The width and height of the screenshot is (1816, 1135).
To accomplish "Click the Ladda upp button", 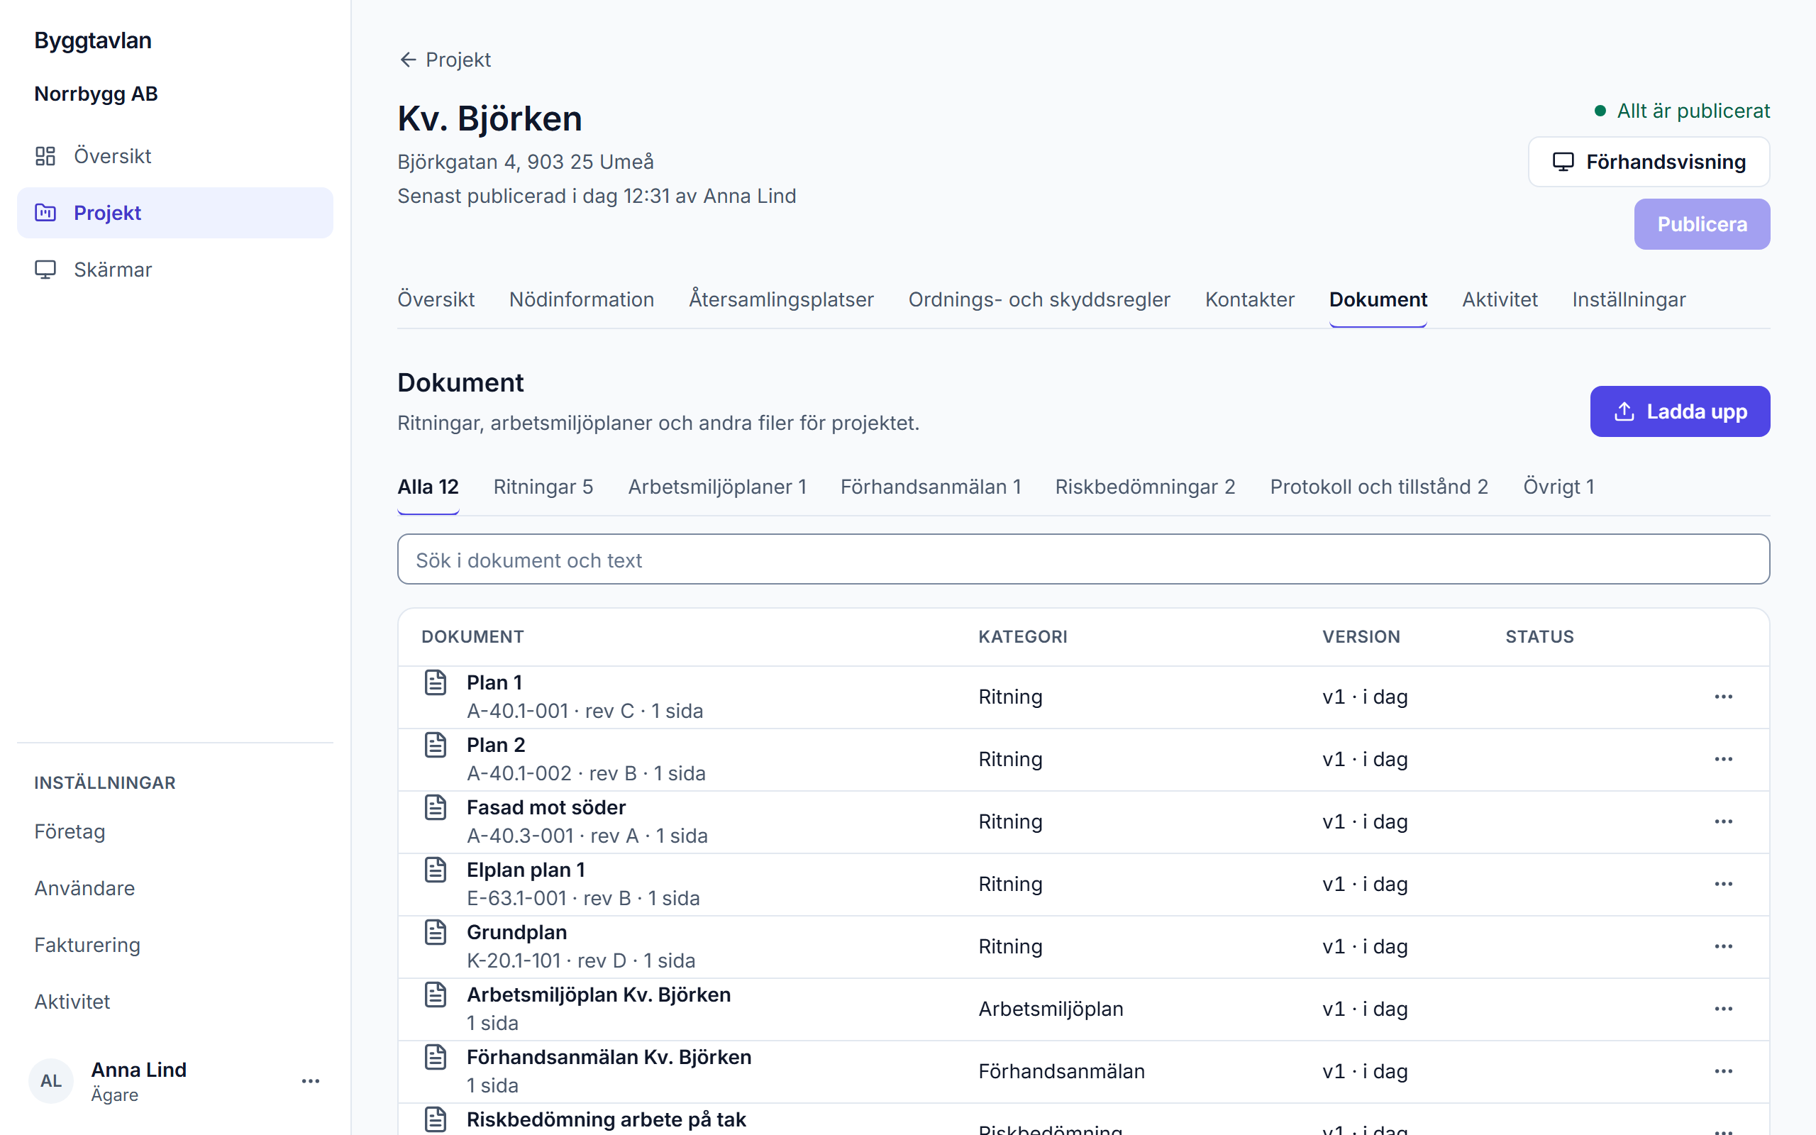I will (x=1679, y=411).
